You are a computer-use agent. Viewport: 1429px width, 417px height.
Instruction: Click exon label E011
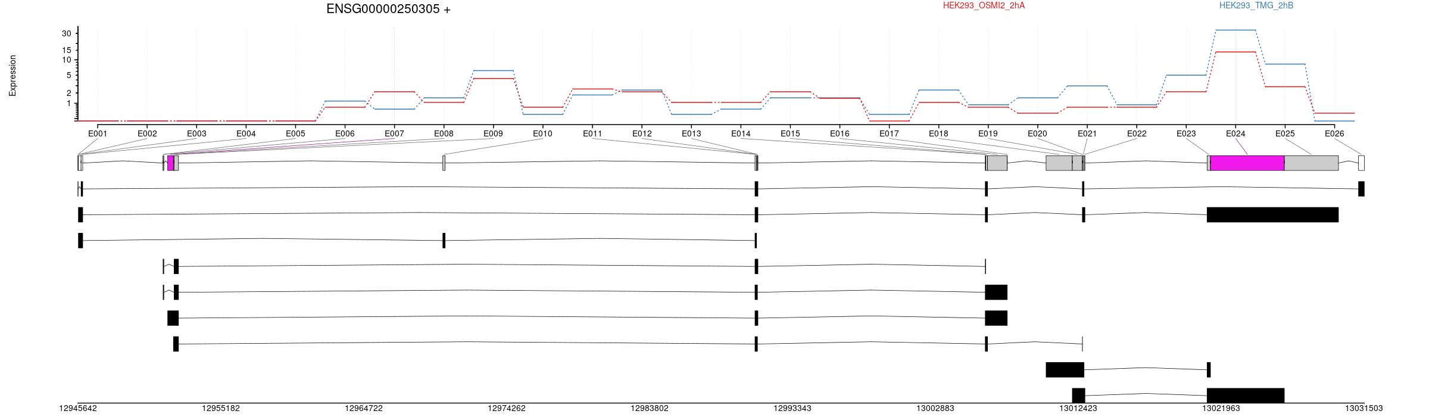coord(592,133)
